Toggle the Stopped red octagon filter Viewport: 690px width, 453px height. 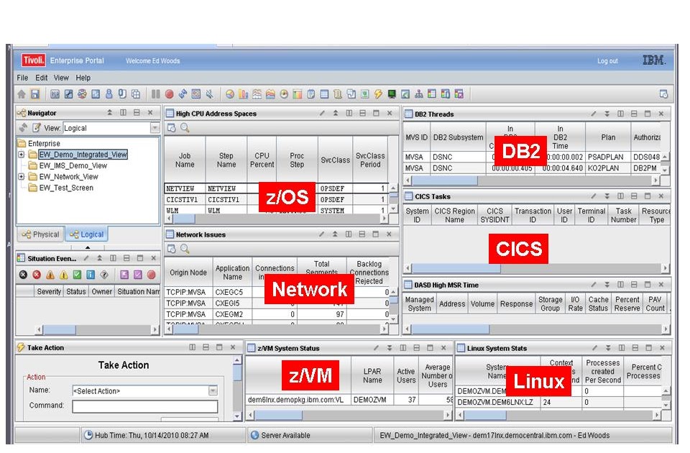[152, 275]
